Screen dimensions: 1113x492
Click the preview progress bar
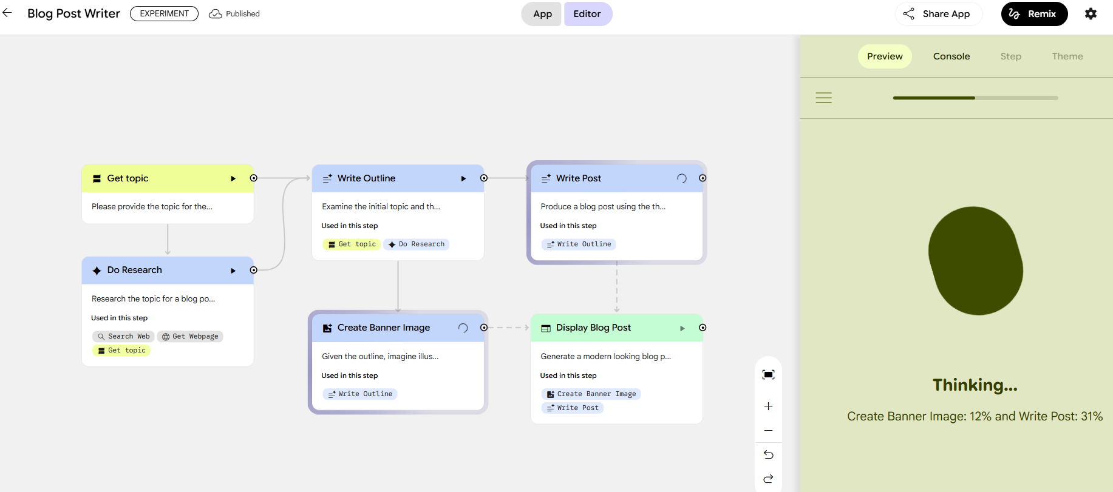(x=975, y=98)
